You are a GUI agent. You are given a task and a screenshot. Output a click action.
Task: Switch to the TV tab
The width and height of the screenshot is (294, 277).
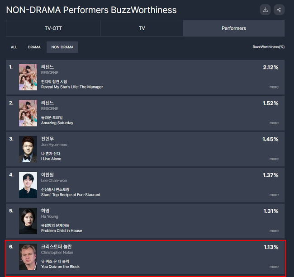[x=142, y=28]
